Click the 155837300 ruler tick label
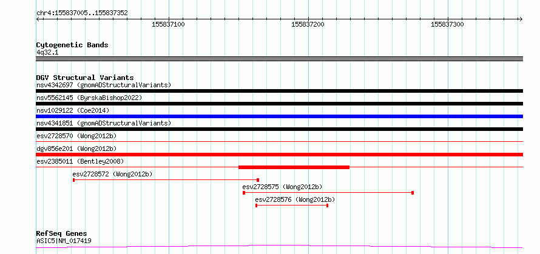This screenshot has height=254, width=540. click(447, 24)
